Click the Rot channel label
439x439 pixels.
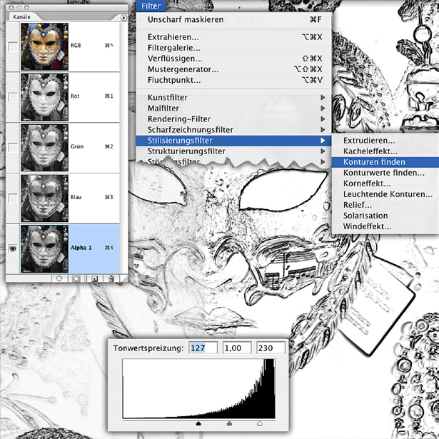[x=75, y=96]
